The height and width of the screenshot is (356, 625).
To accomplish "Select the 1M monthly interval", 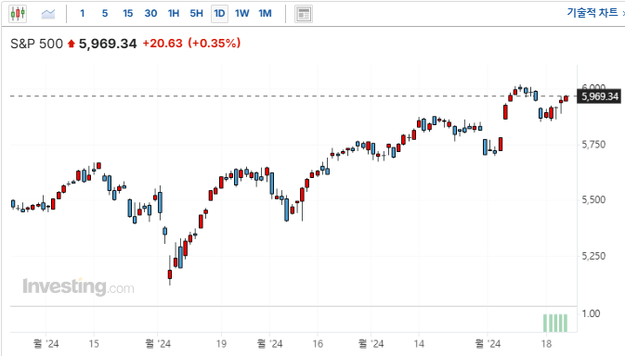I will coord(265,14).
